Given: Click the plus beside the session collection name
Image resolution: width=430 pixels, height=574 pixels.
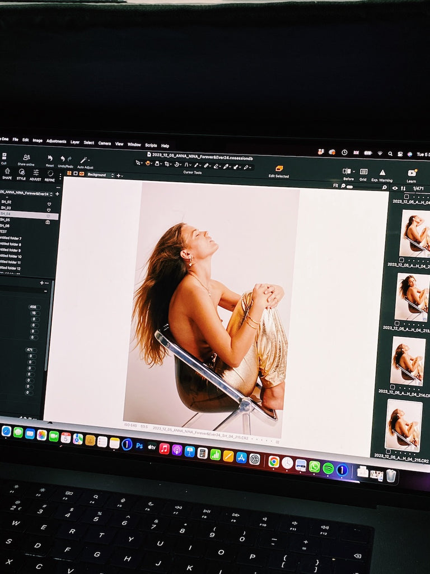Looking at the screenshot, I should click(x=57, y=194).
